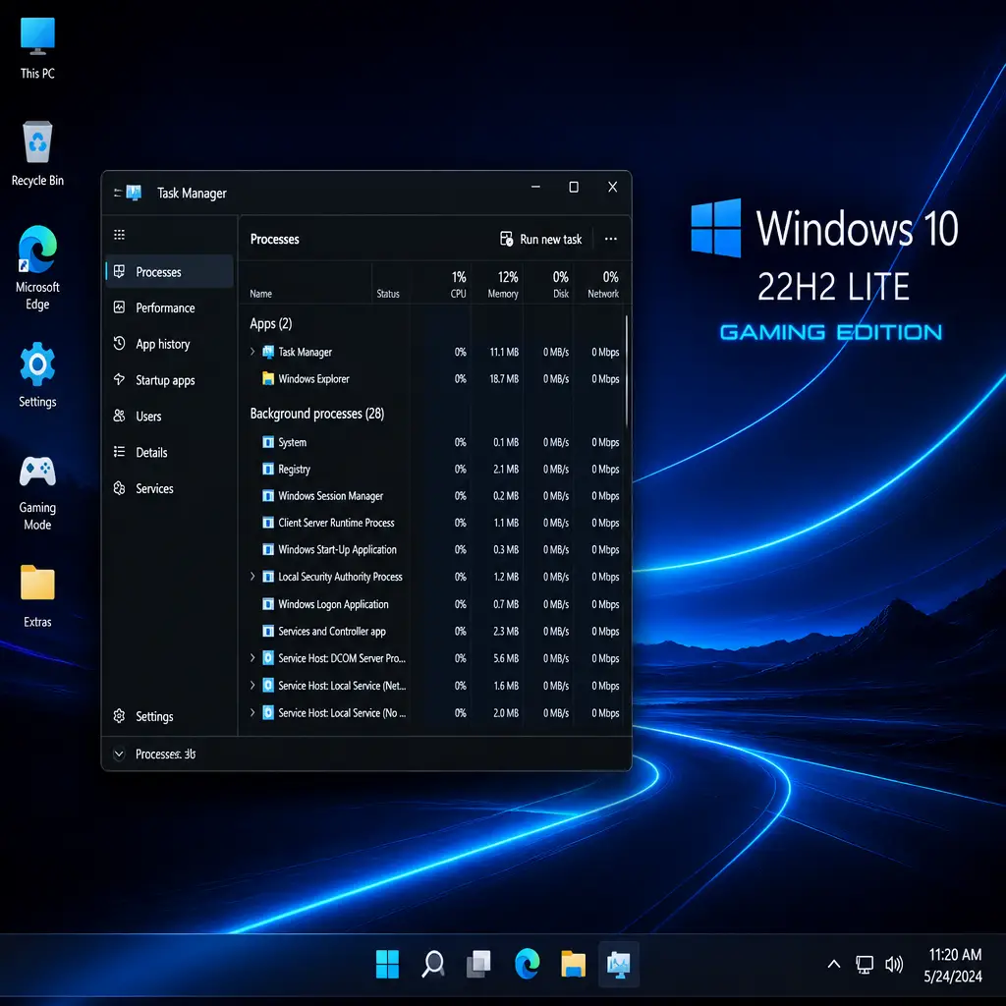Open volume control in system tray

click(894, 964)
